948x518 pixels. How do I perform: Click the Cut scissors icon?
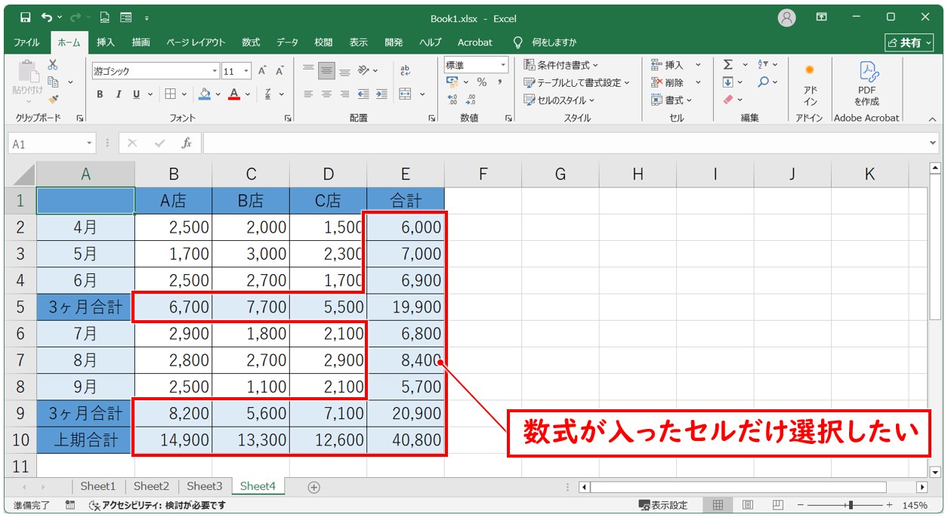tap(53, 66)
